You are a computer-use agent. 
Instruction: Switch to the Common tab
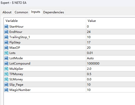[21, 12]
